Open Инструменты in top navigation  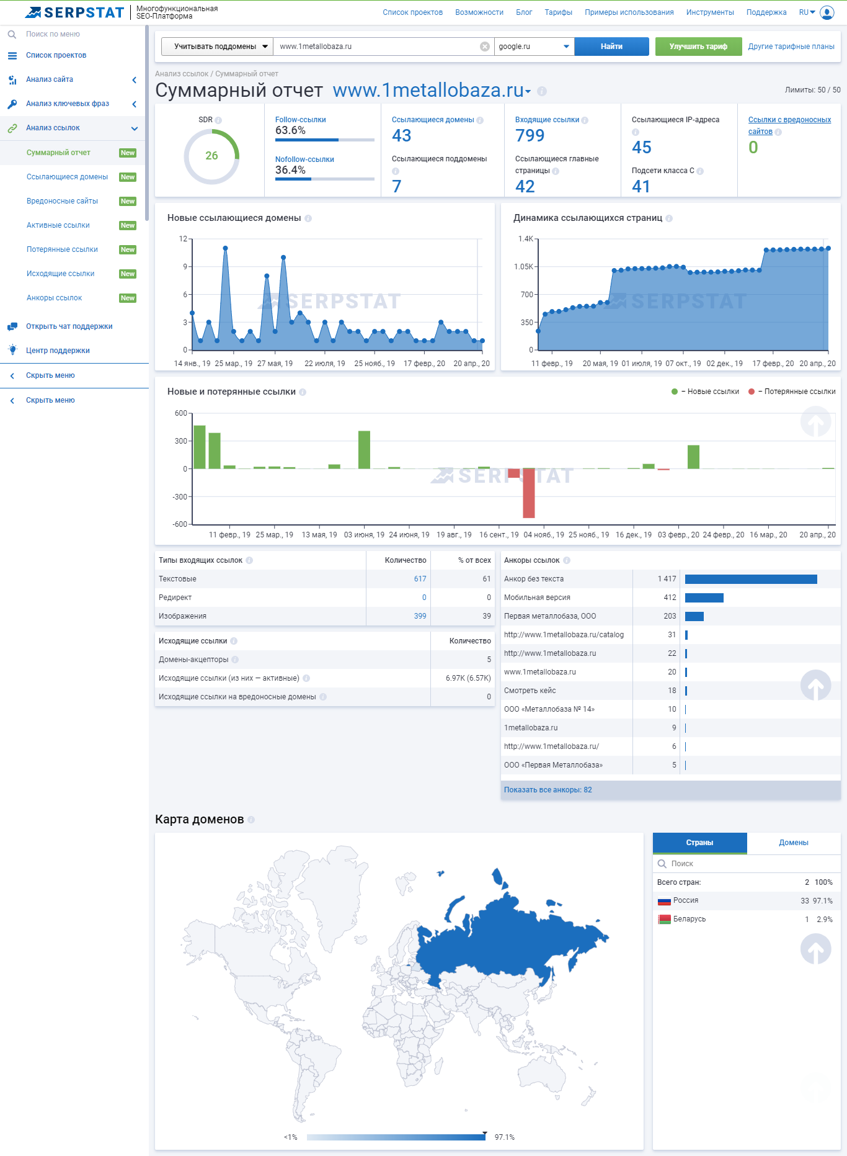(710, 12)
